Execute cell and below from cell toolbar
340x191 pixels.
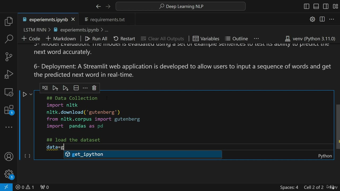point(65,88)
